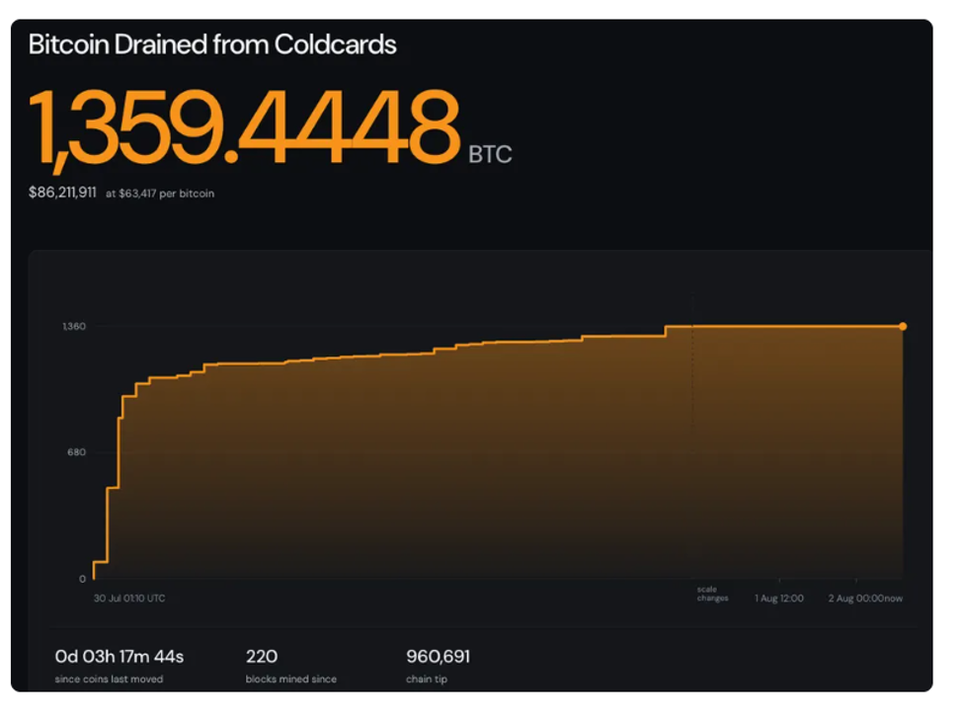Click the BTC unit label
This screenshot has width=963, height=716.
tap(490, 155)
